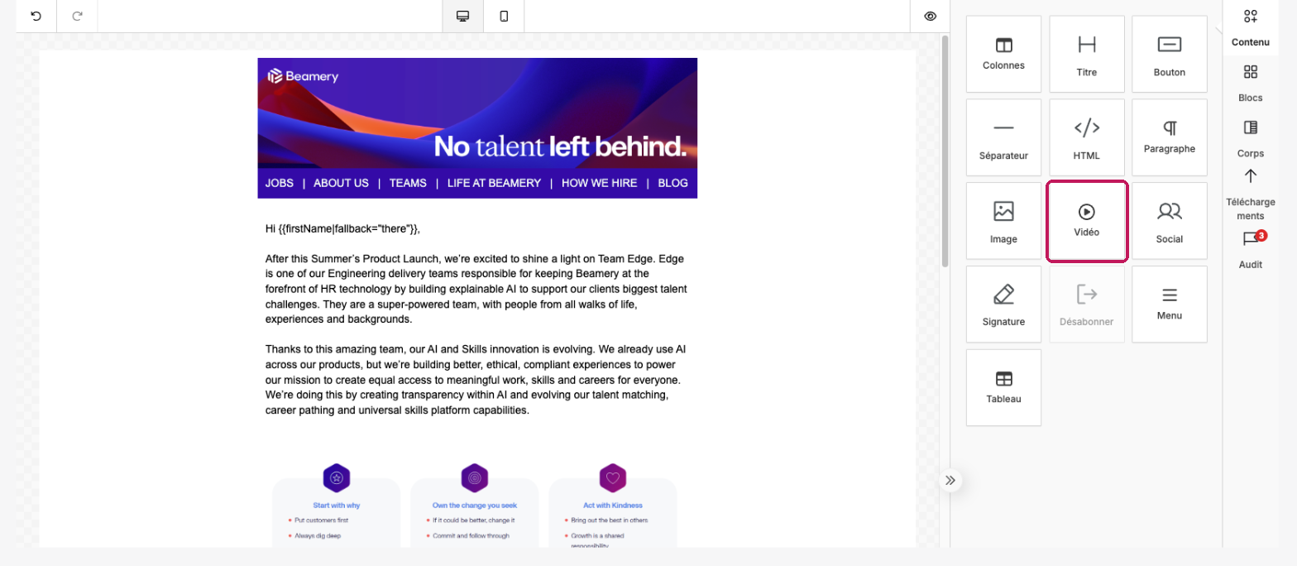
Task: Click the 'Hi {{firstName|fallback="there"}},' greeting line
Action: pyautogui.click(x=342, y=228)
